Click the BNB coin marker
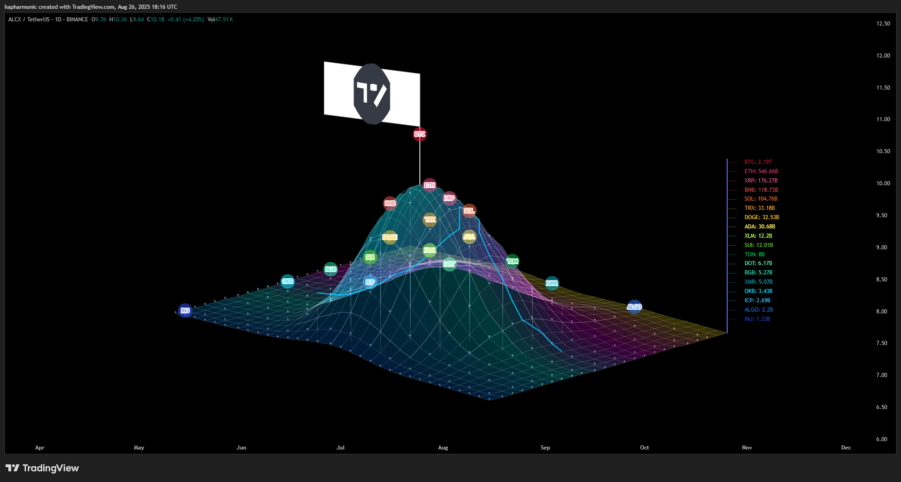Viewport: 901px width, 482px height. pos(390,203)
